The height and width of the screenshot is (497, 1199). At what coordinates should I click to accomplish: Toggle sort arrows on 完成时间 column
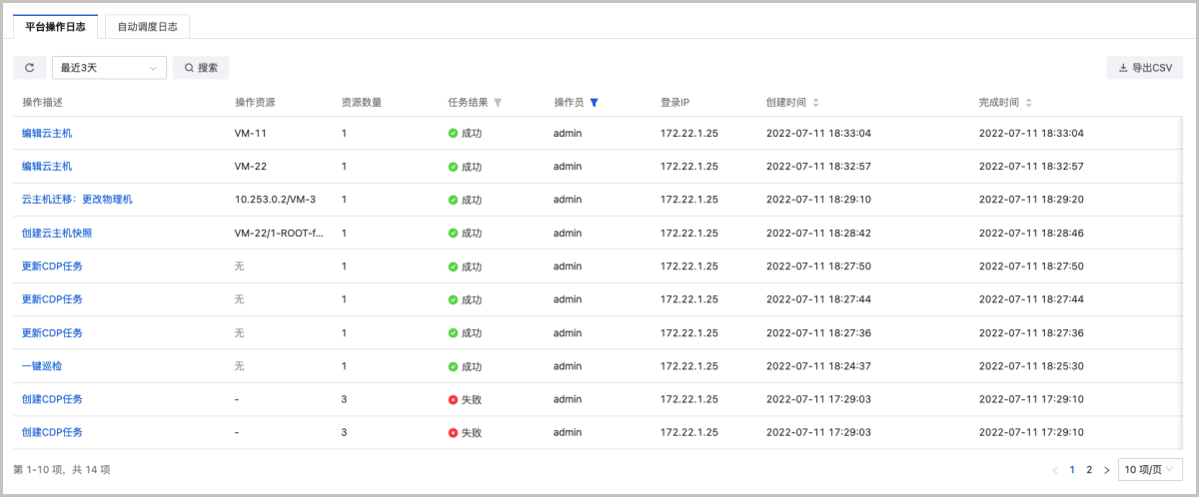pos(1029,102)
